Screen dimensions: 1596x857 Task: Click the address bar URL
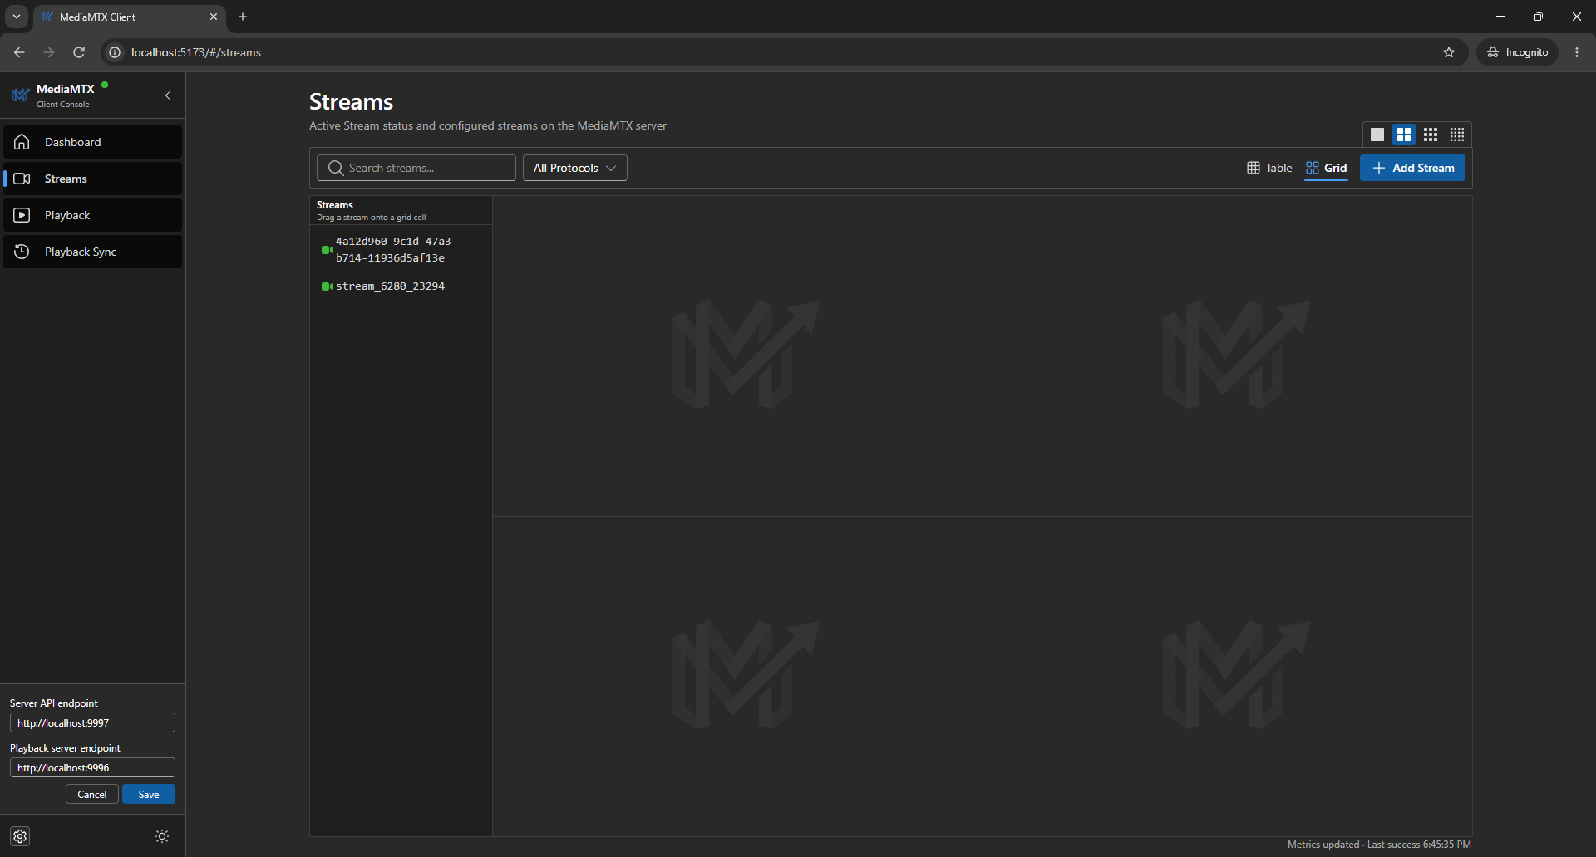tap(196, 52)
